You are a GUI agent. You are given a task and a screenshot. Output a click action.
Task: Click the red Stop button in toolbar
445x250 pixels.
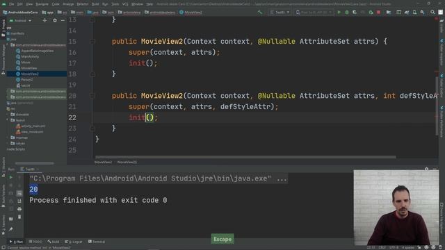point(378,12)
